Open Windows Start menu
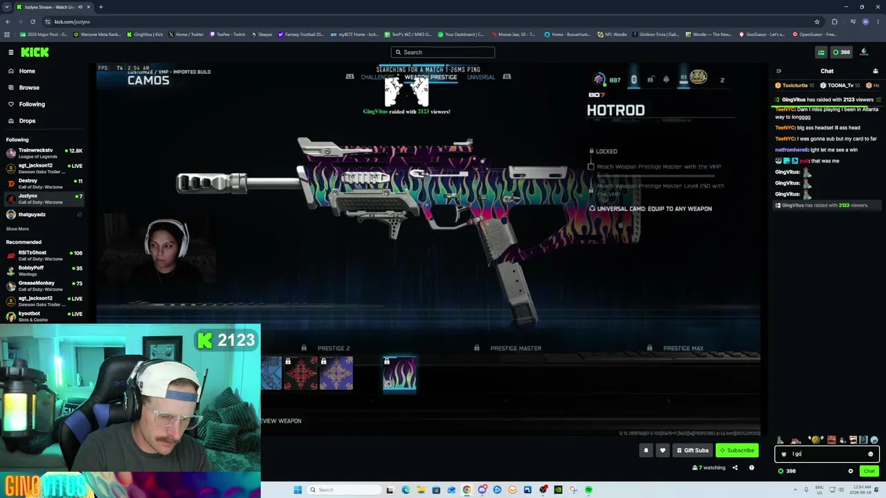Screen dimensions: 886x498 [x=298, y=490]
